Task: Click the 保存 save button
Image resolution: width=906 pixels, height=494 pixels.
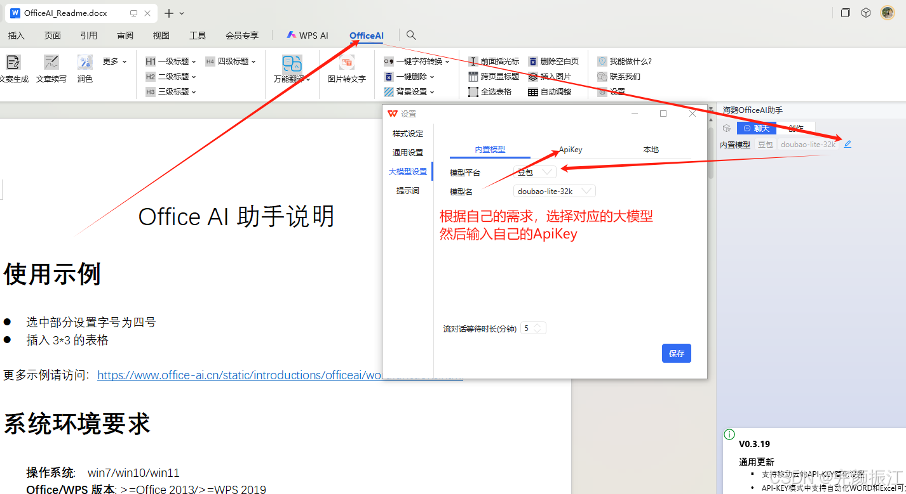Action: (677, 353)
